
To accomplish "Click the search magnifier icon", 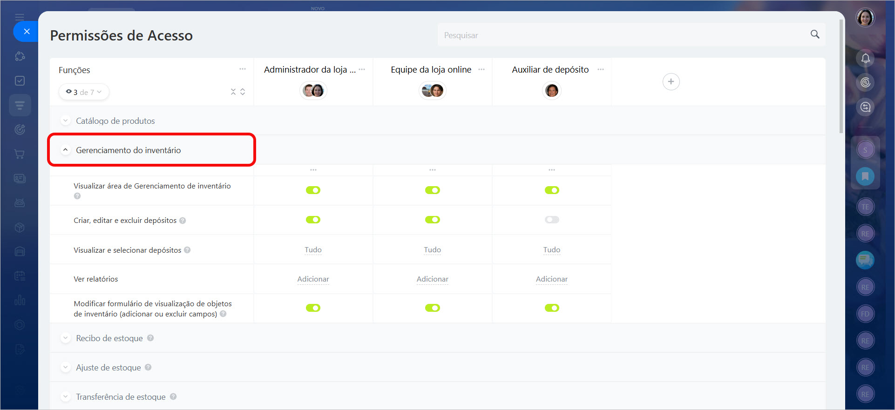I will click(x=815, y=34).
